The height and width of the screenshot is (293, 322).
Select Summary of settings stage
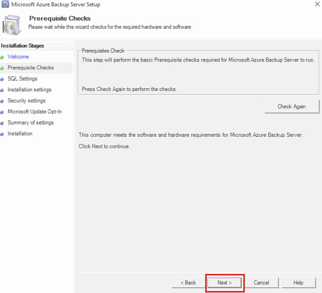(x=31, y=123)
